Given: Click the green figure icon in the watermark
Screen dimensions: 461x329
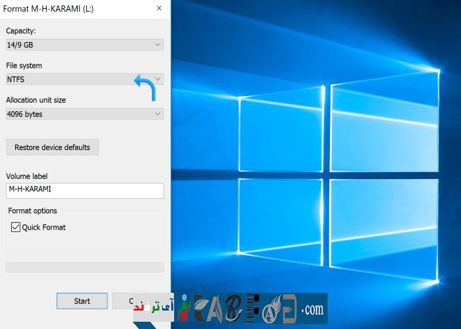Looking at the screenshot, I should (x=183, y=308).
